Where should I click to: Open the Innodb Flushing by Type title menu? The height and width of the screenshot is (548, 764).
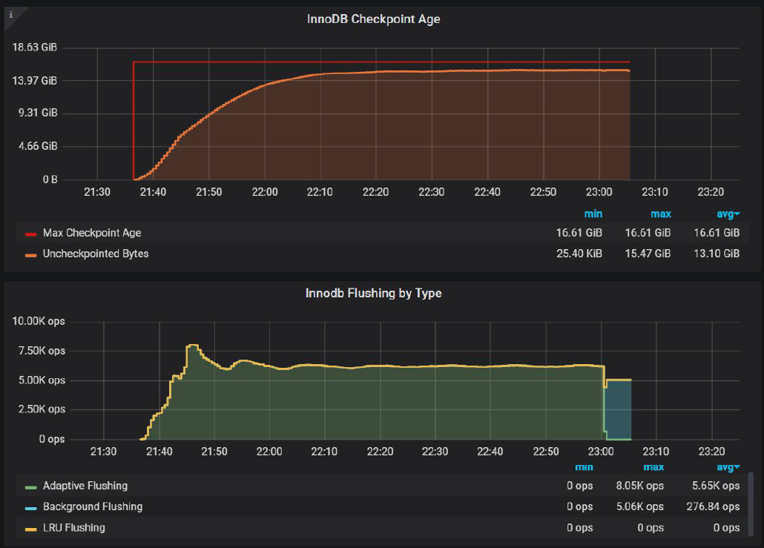point(373,293)
